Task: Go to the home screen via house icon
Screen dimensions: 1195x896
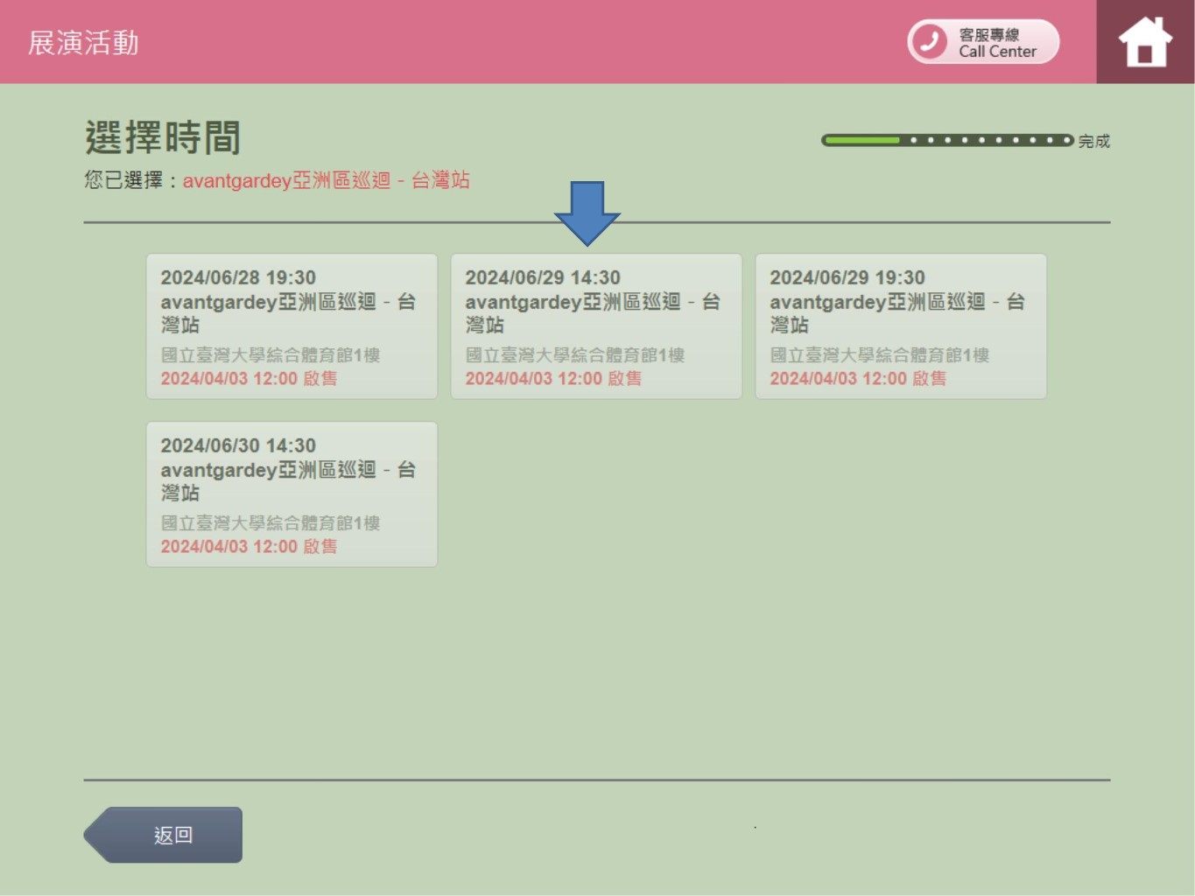Action: [1145, 42]
